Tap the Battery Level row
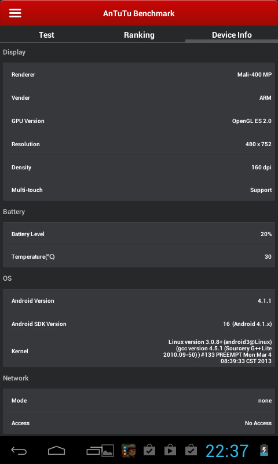 tap(139, 234)
